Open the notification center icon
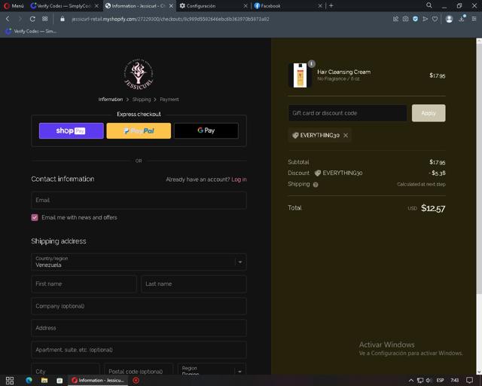 click(469, 381)
